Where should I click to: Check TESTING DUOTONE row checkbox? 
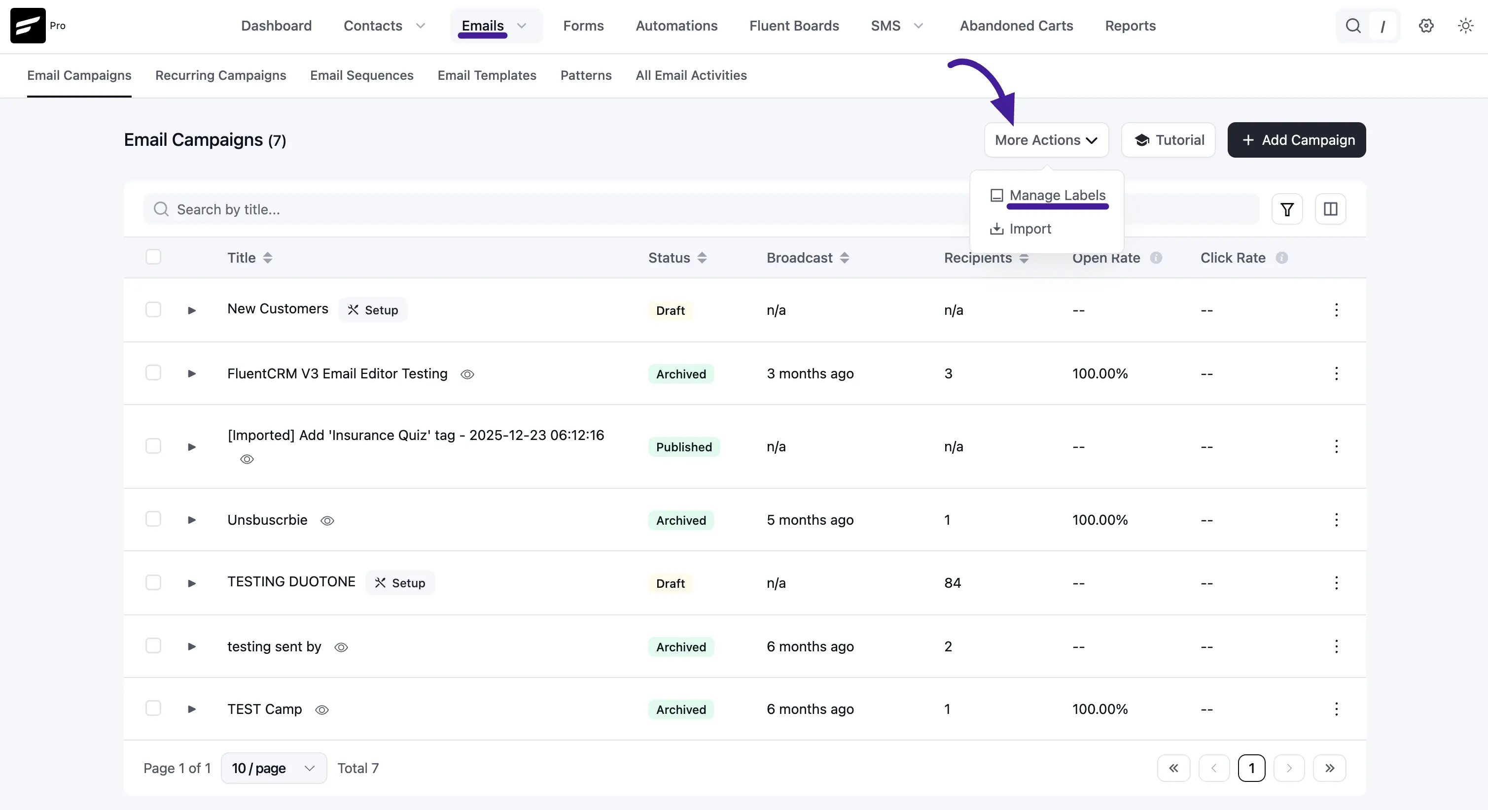click(x=153, y=582)
